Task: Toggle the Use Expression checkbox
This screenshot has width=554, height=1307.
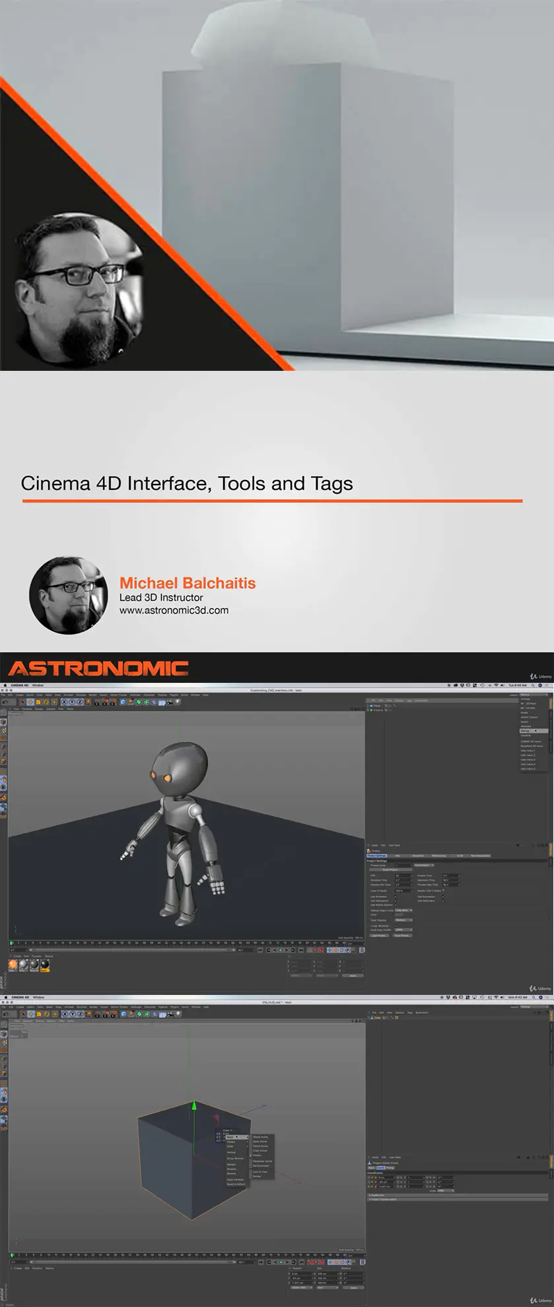Action: [443, 897]
